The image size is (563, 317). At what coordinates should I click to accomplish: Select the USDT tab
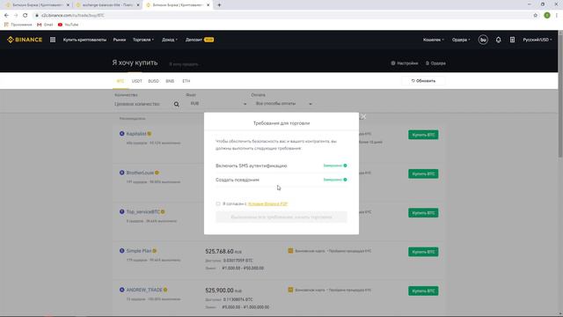click(137, 81)
